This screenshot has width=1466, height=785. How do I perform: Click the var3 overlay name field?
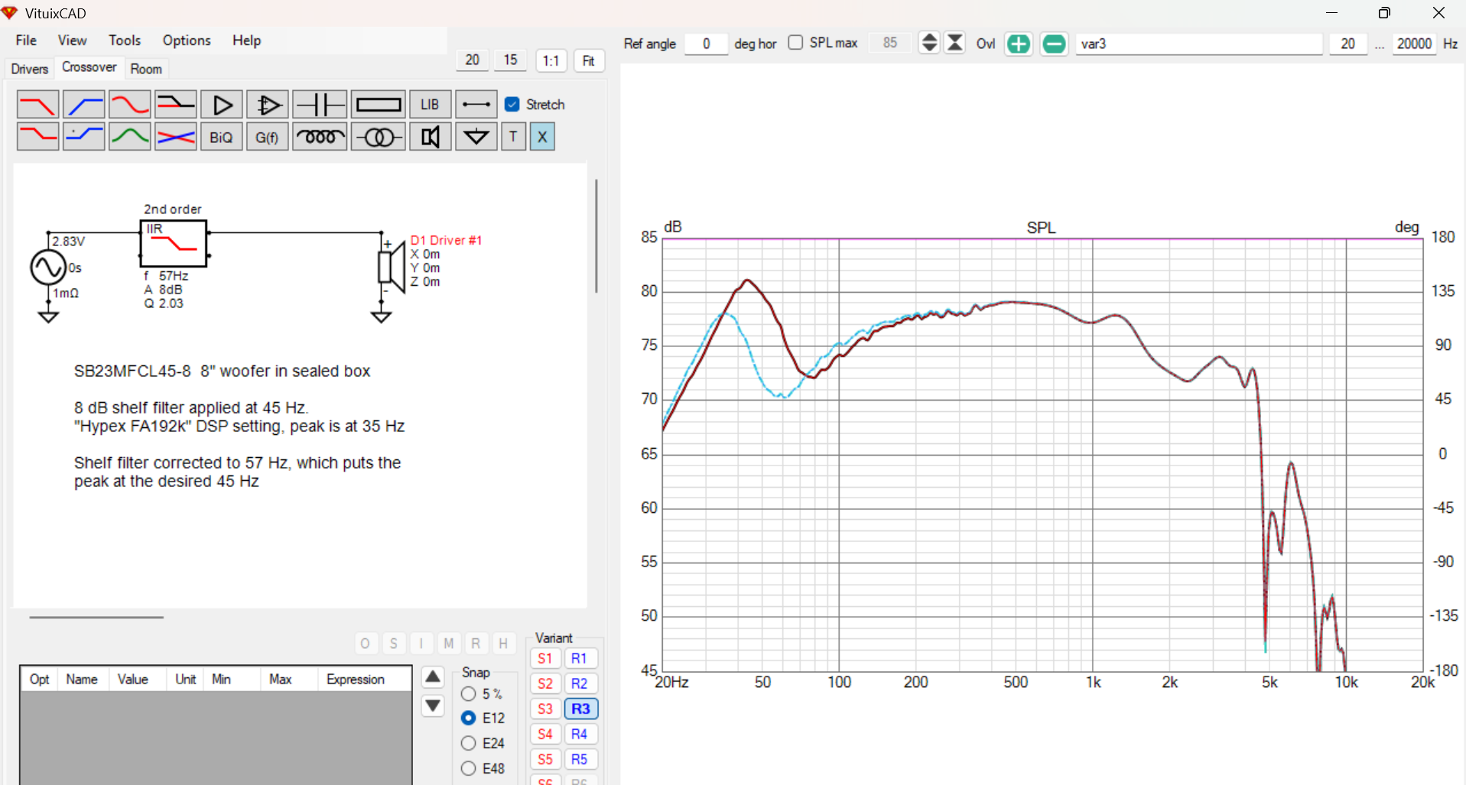[x=1198, y=44]
